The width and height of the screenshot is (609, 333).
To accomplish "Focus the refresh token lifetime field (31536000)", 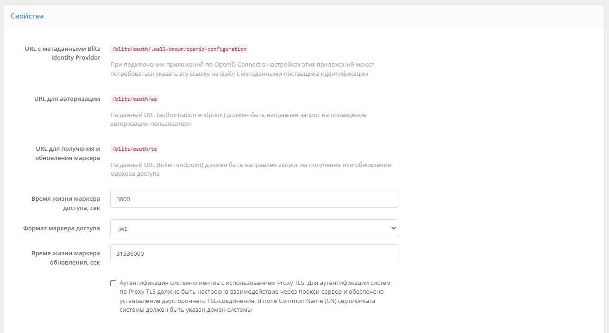I will pos(254,253).
